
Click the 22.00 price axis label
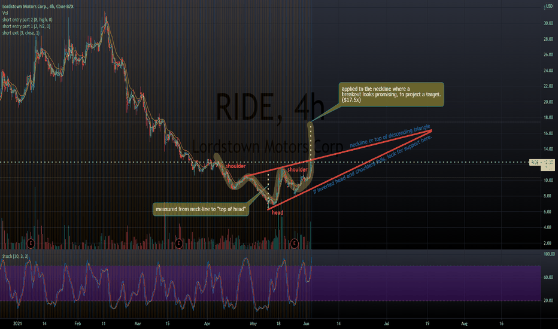tap(548, 86)
